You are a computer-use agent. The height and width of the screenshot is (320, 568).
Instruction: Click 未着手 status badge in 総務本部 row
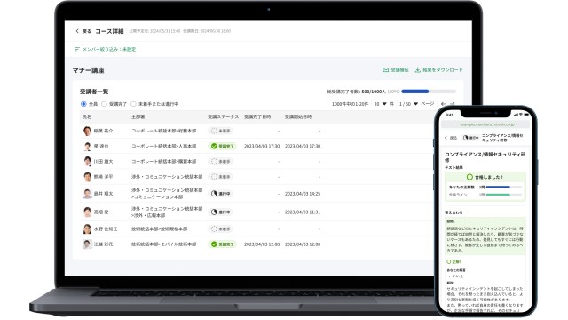click(221, 131)
